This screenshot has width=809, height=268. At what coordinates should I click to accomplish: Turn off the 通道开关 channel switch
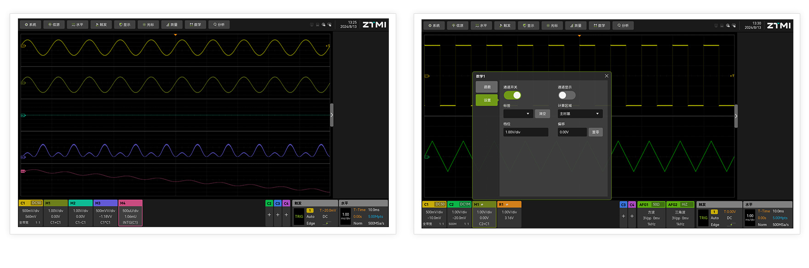point(512,95)
